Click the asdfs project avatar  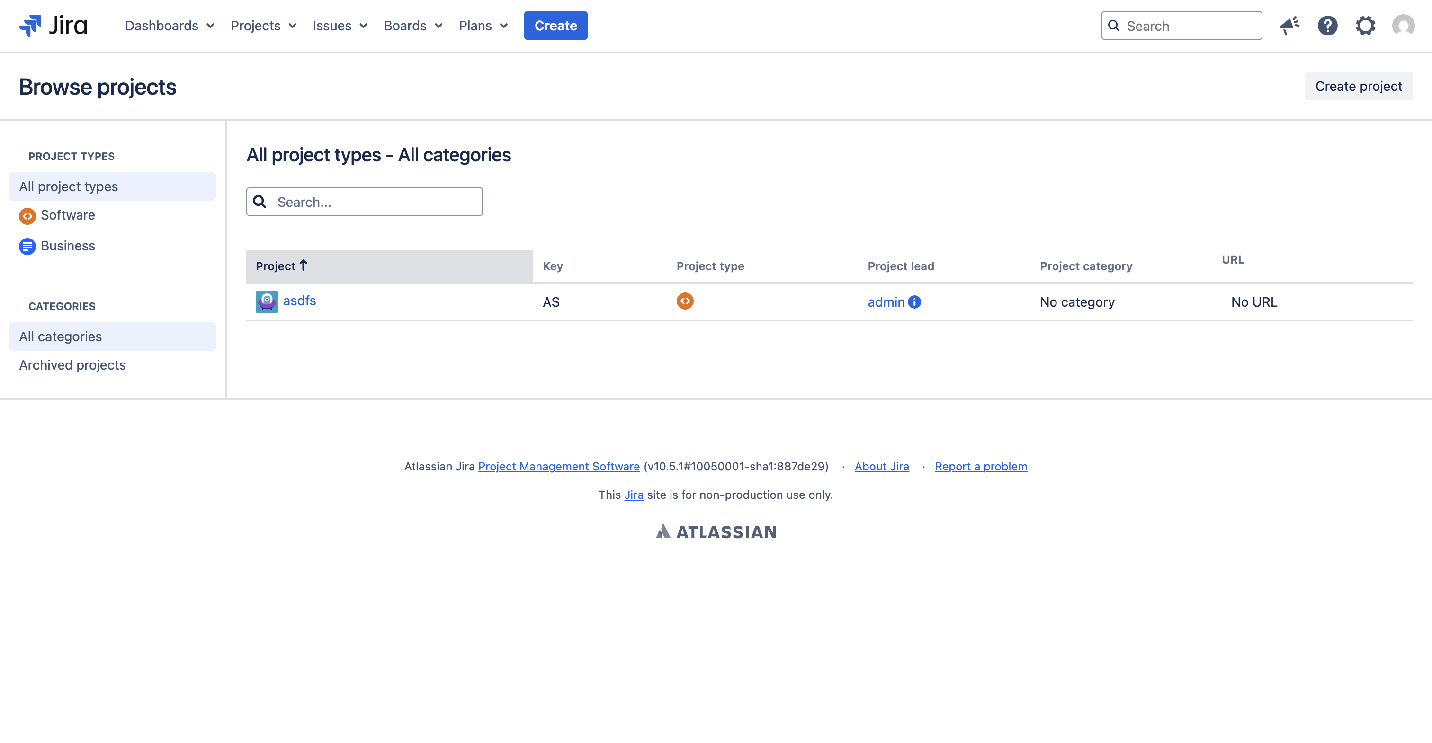pos(267,301)
